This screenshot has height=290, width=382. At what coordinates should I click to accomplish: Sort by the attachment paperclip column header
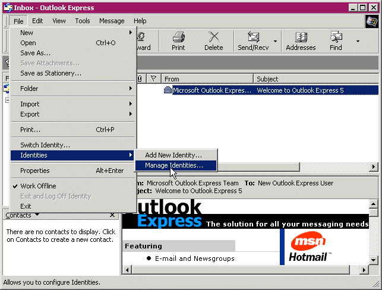140,78
